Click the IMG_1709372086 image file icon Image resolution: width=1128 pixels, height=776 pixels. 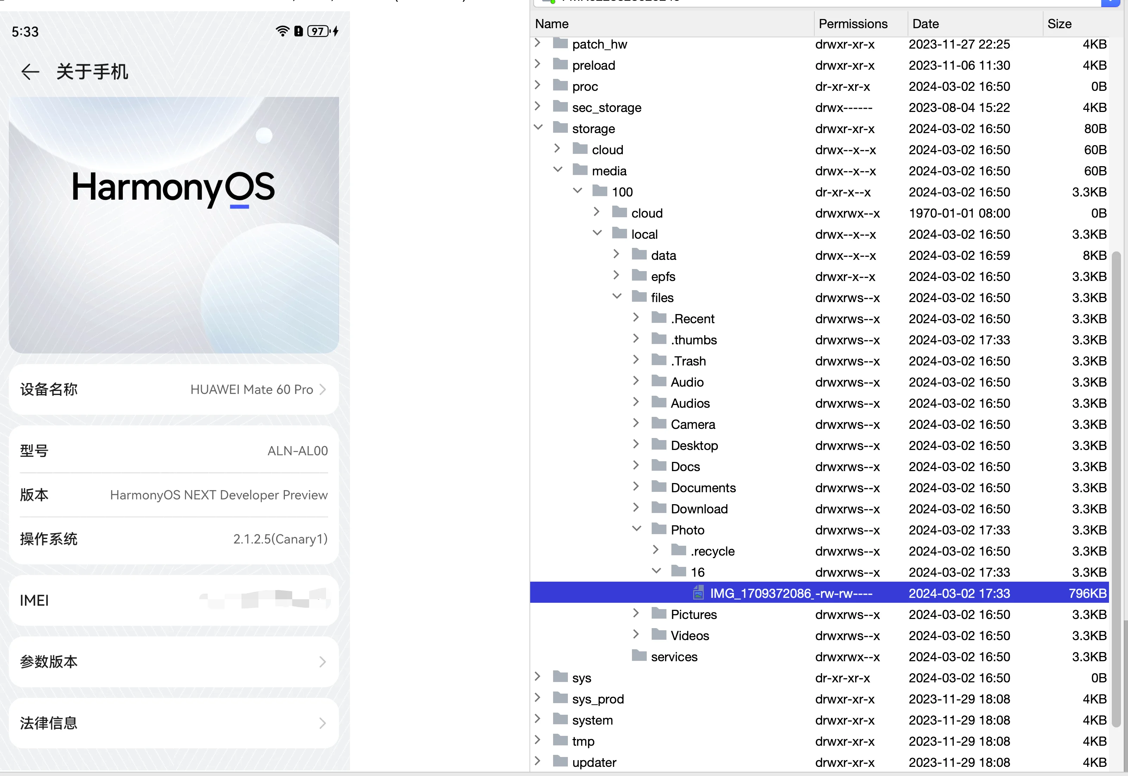point(698,593)
